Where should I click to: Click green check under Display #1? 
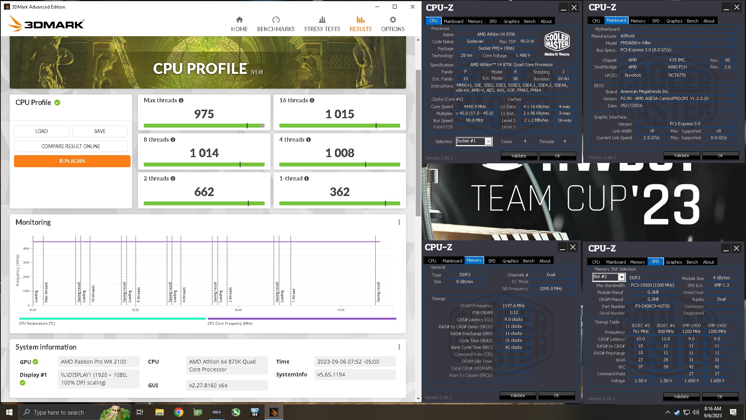(23, 383)
